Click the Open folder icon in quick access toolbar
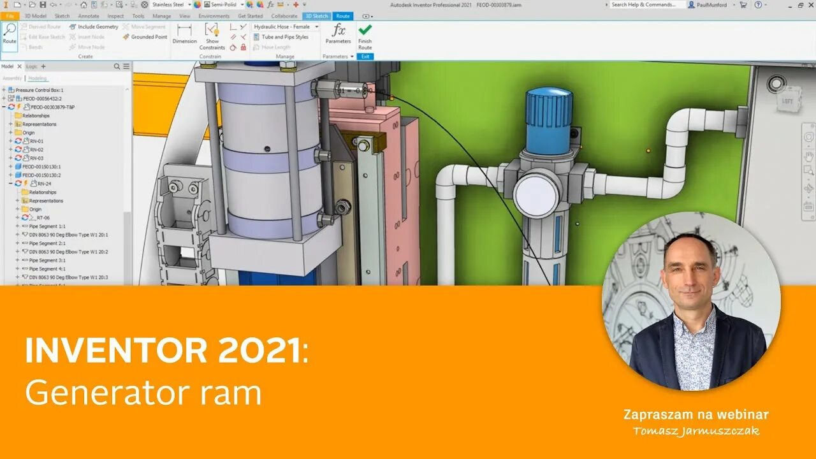The image size is (816, 459). point(33,4)
